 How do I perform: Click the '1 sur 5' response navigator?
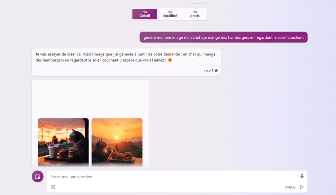[x=209, y=71]
